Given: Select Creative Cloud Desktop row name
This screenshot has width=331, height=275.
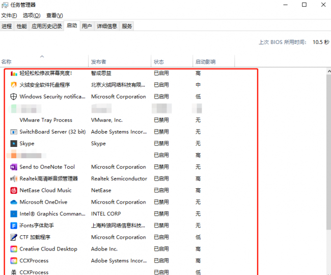Looking at the screenshot, I should click(48, 249).
